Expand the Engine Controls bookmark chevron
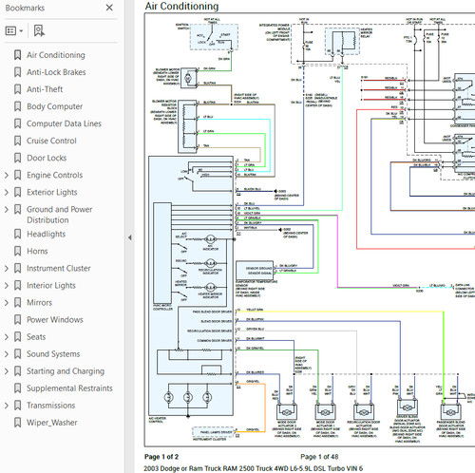Viewport: 475px width, 473px height. click(7, 175)
